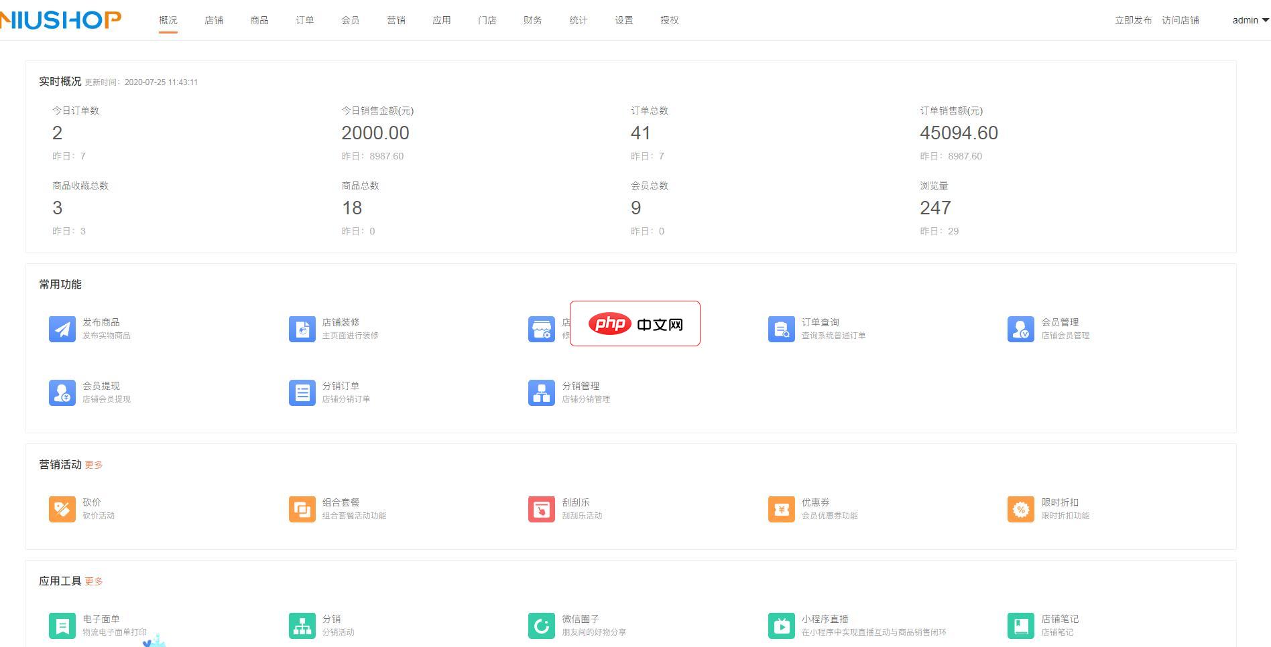The width and height of the screenshot is (1271, 647).
Task: Open the 砍价 orange tag icon
Action: [x=62, y=509]
